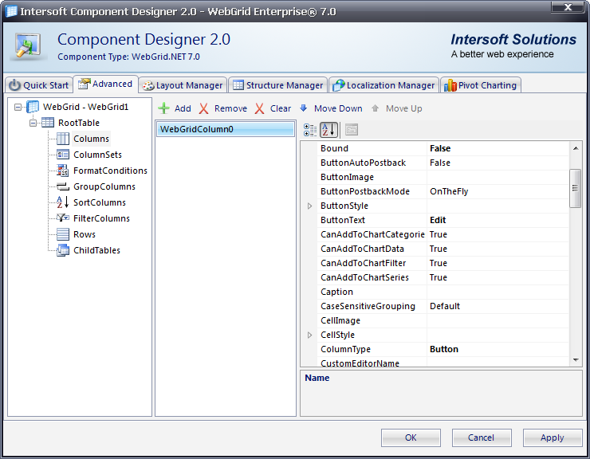Collapse the RootTable tree node
590x459 pixels.
(33, 123)
